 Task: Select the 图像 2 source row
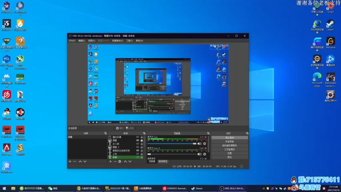coord(126,147)
